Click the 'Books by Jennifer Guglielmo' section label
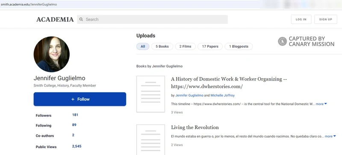342x155 pixels. pyautogui.click(x=159, y=66)
